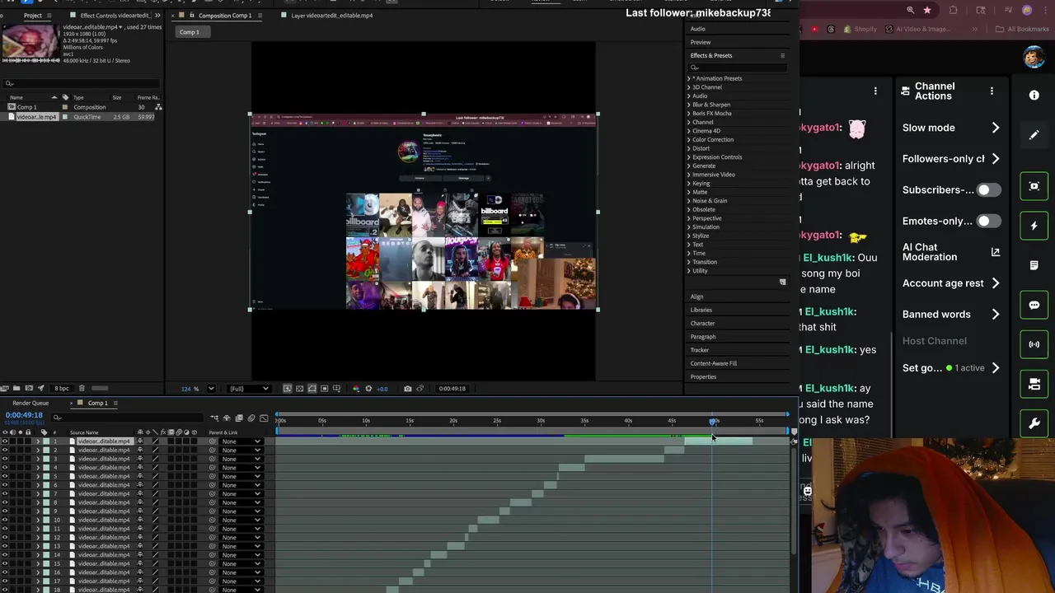Click the broadcast signal icon in Twitch sidebar
The width and height of the screenshot is (1055, 593).
1034,344
